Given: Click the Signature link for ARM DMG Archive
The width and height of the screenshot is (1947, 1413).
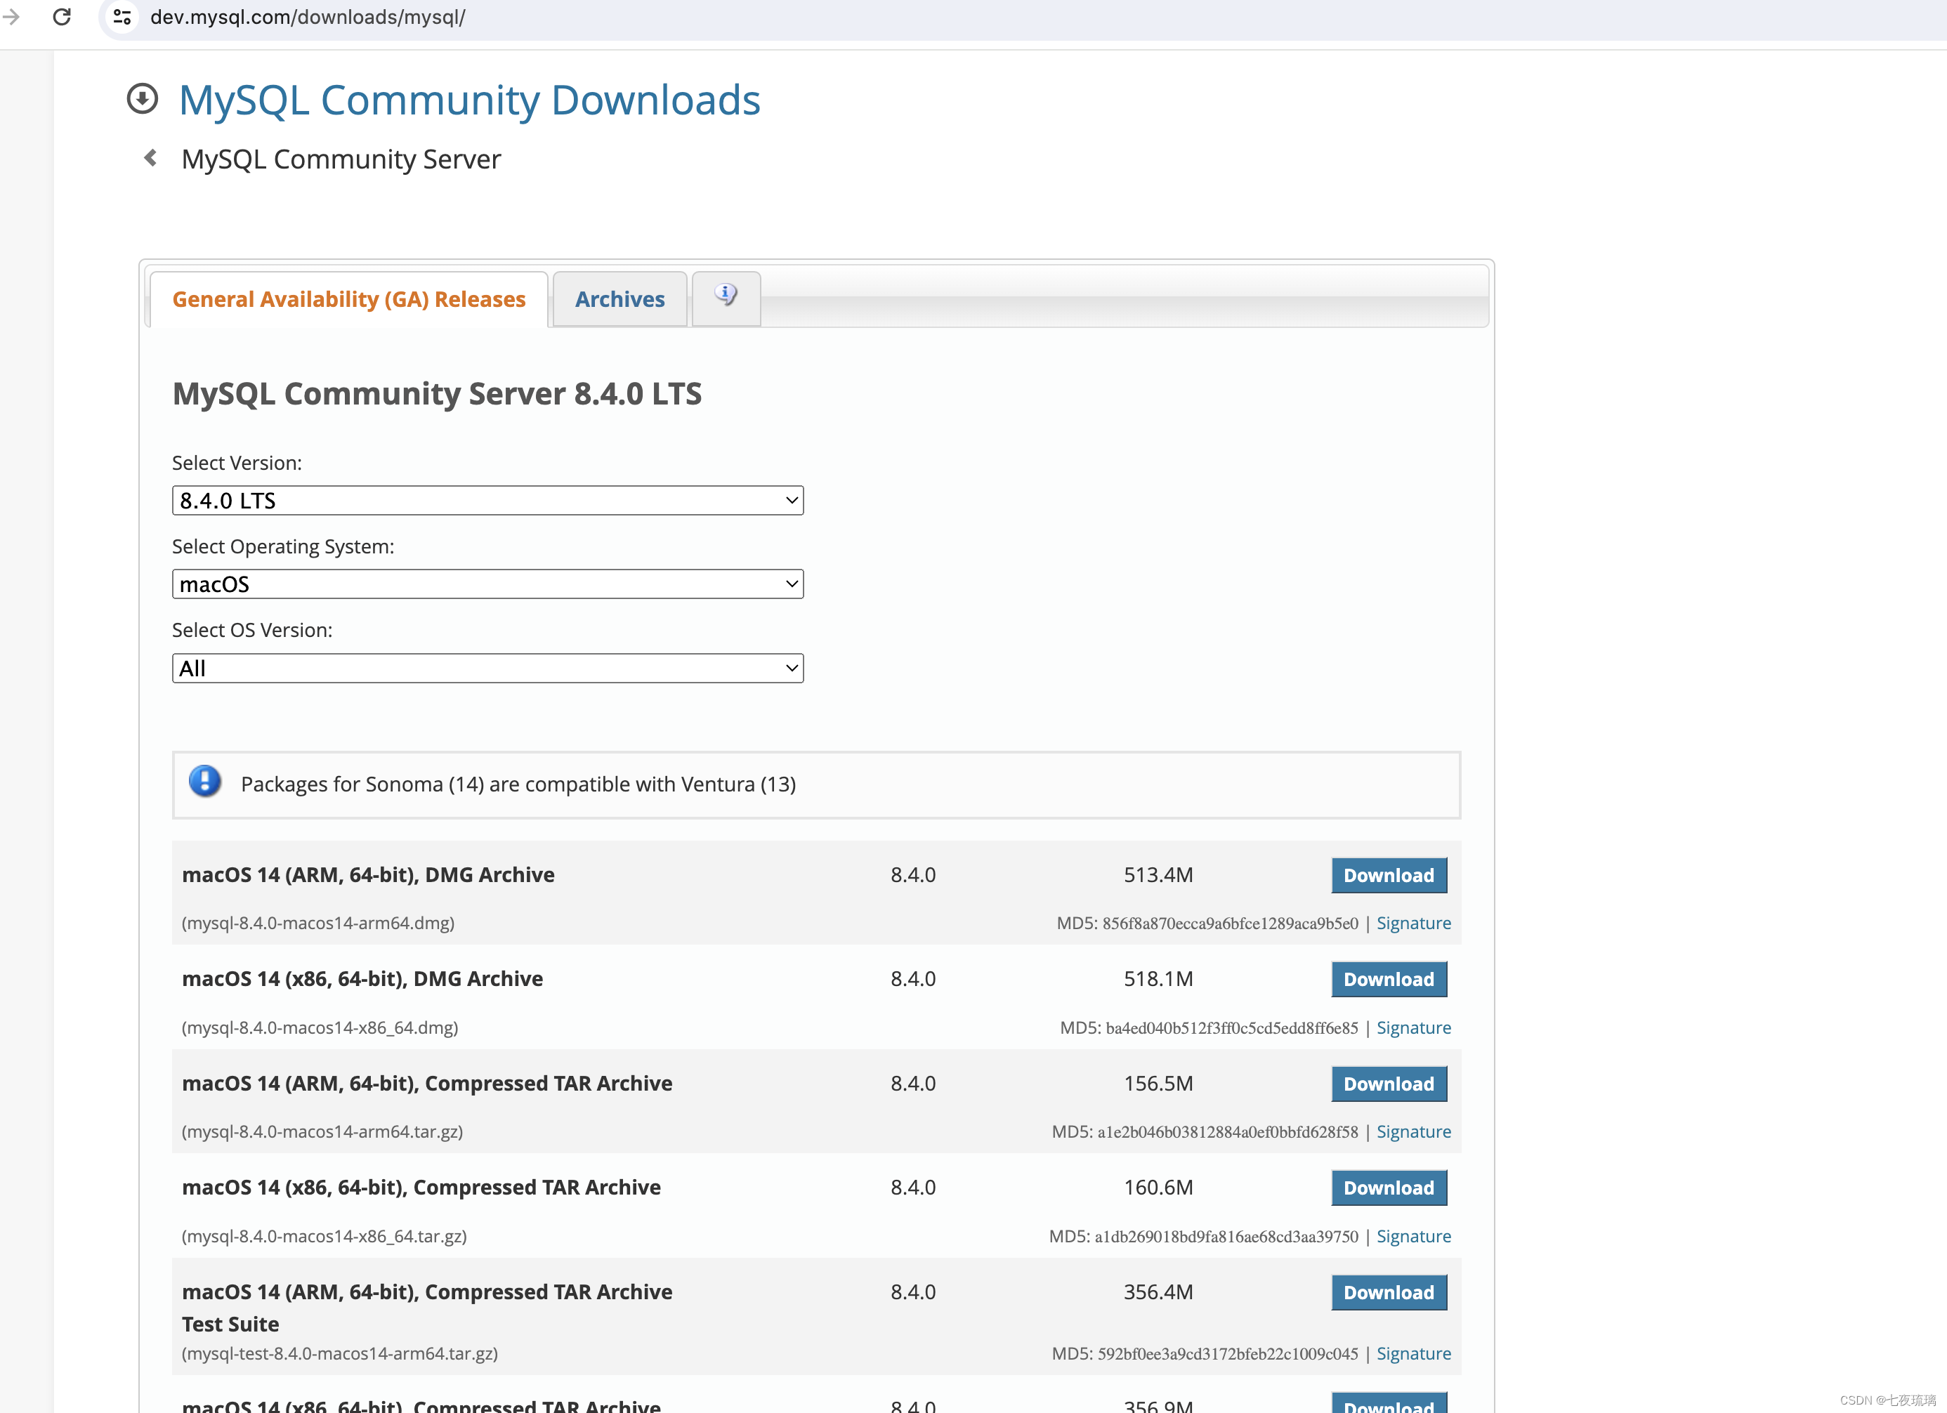Looking at the screenshot, I should (x=1412, y=922).
